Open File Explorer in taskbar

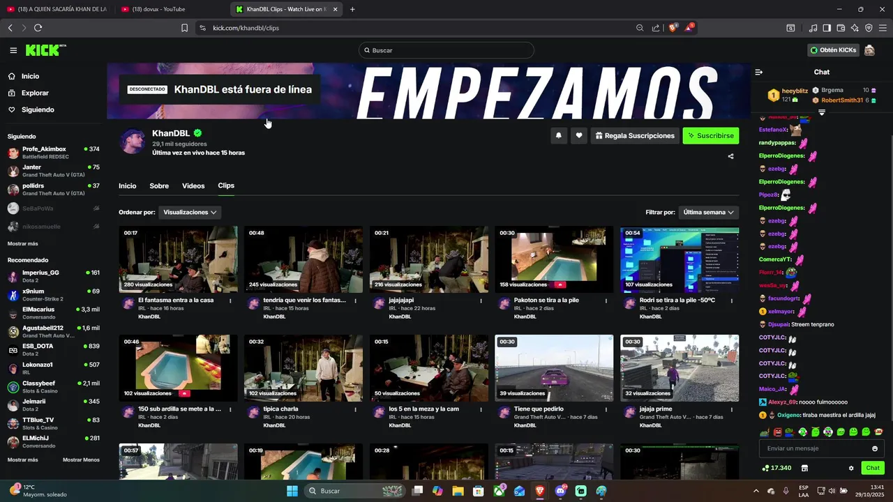[x=458, y=491]
